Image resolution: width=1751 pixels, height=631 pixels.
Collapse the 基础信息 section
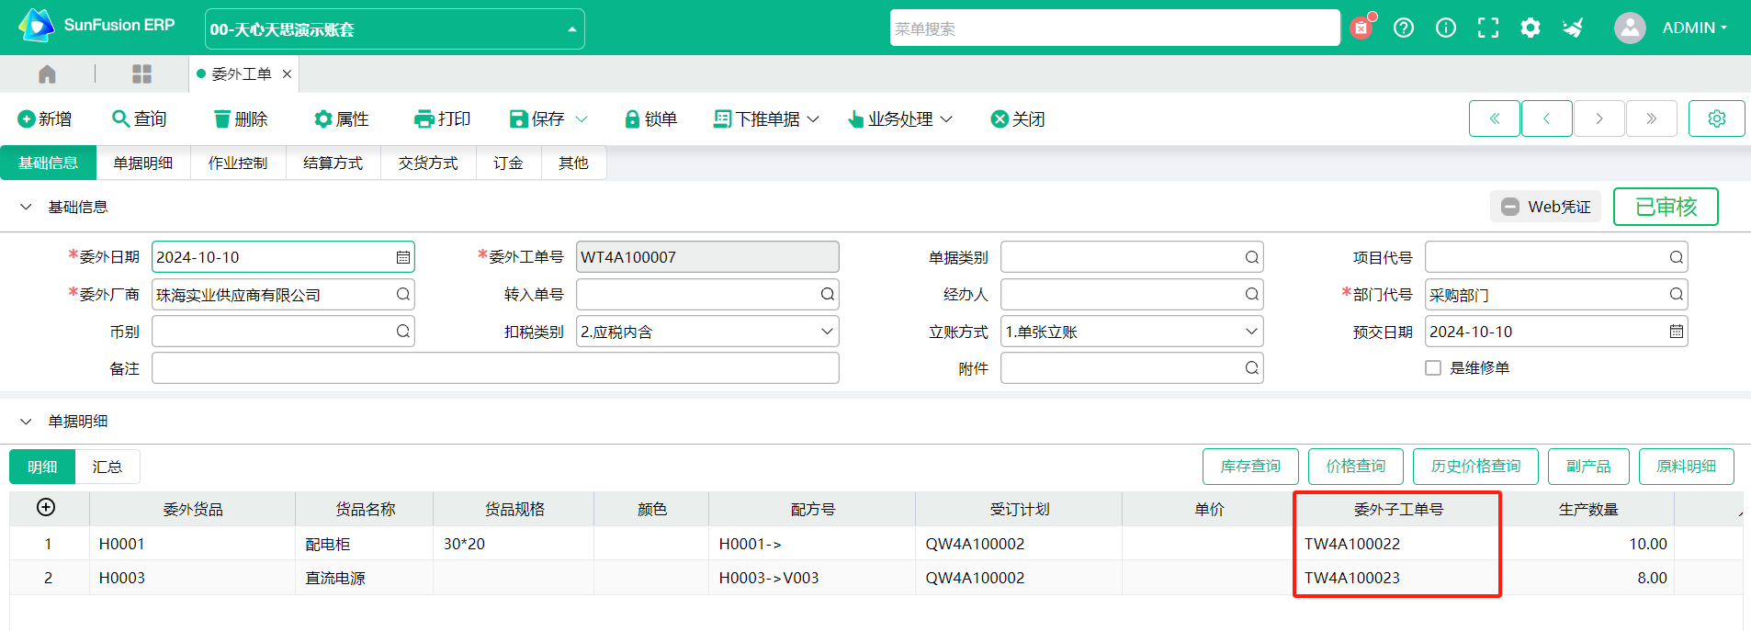pyautogui.click(x=26, y=207)
